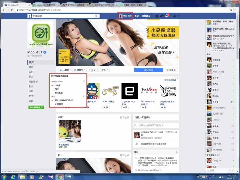Image resolution: width=240 pixels, height=180 pixels.
Task: Click 顯示全部 in 商店 section
Action: (125, 117)
